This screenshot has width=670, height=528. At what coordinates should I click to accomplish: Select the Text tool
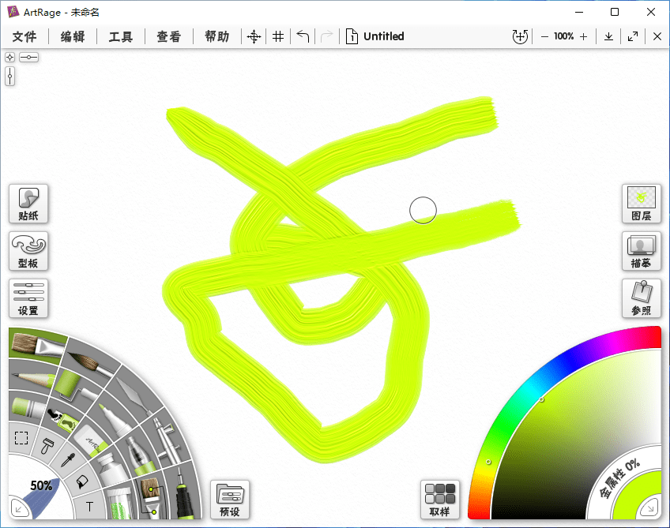[x=89, y=506]
